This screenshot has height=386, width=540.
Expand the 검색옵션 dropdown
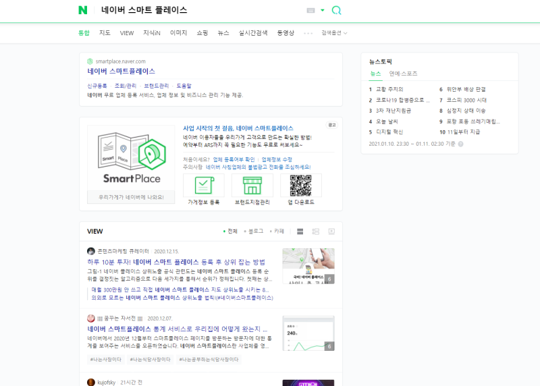[334, 32]
